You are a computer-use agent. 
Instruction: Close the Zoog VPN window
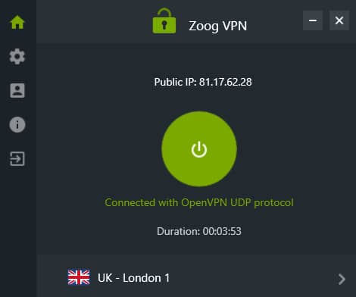339,20
